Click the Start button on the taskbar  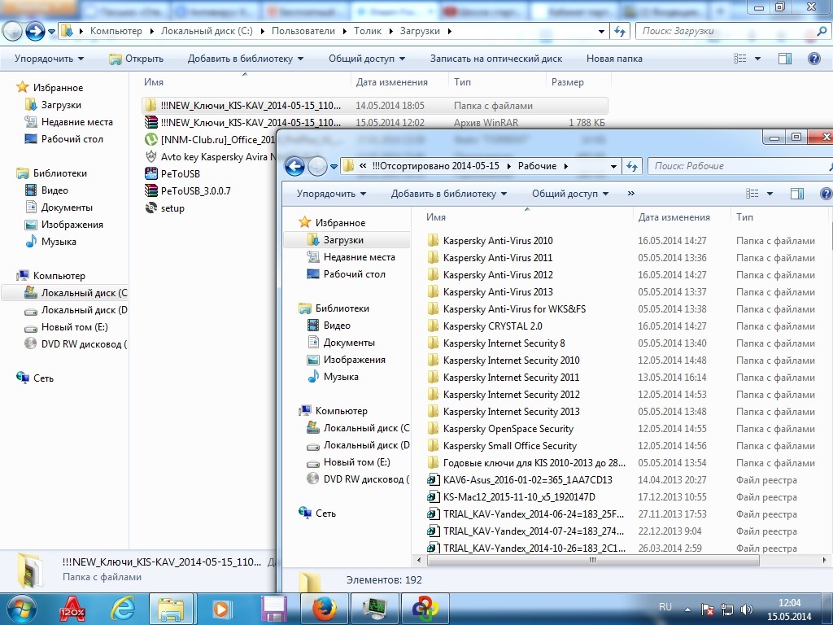pyautogui.click(x=21, y=609)
